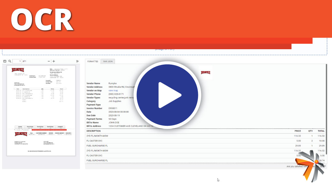Screen dimensions: 332x187
Task: Select the last 'FUEL SURCHARGE FL' row
Action: 205,161
